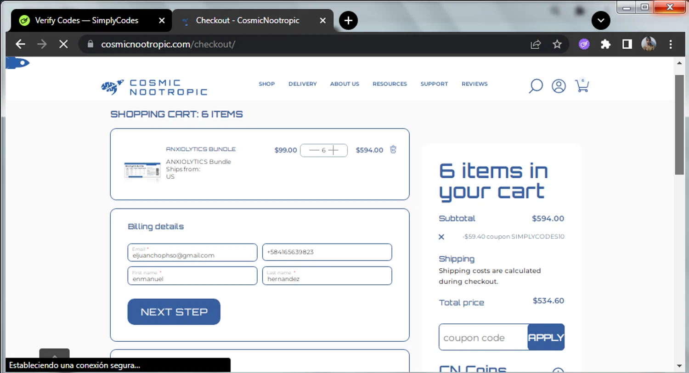Screen dimensions: 689x373
Task: Click the NEXT STEP button
Action: coord(174,312)
